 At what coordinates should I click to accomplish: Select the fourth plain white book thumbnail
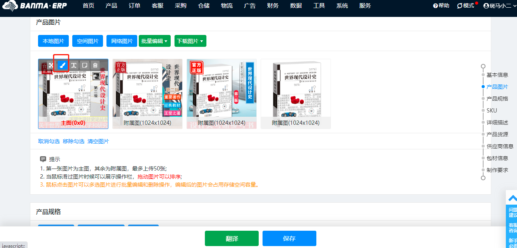(x=296, y=94)
